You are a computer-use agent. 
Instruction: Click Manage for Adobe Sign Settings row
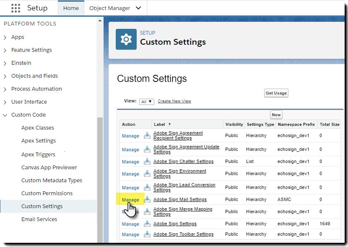coord(130,224)
